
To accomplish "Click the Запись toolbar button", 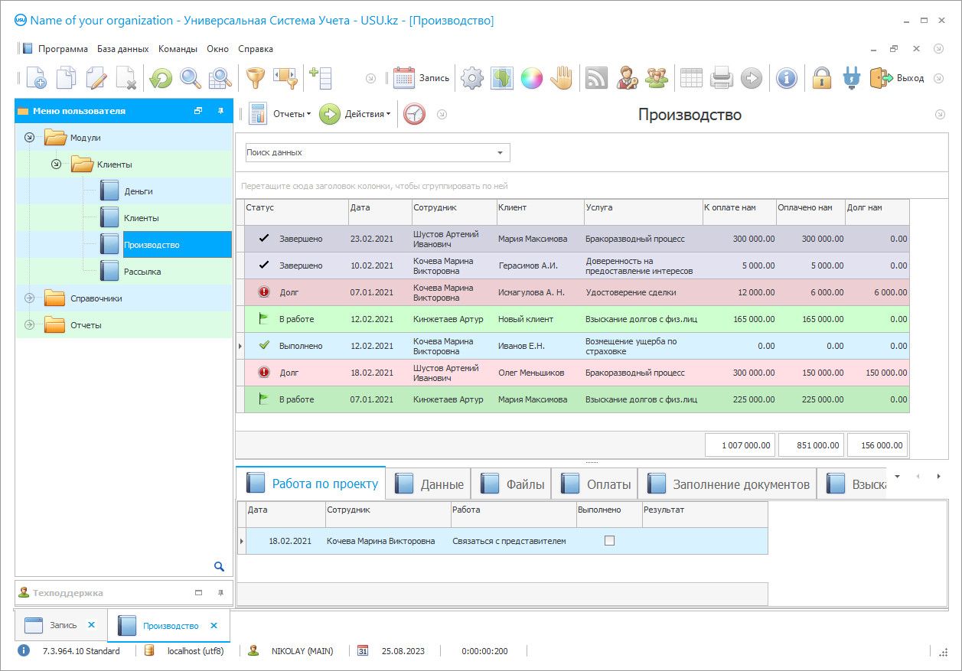I will click(421, 78).
